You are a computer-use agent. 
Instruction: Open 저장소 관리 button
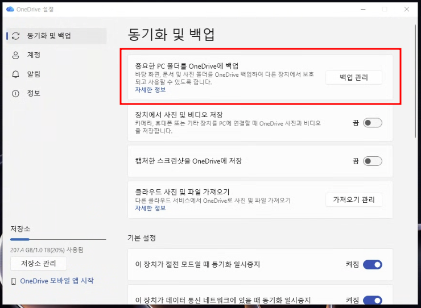tap(38, 264)
